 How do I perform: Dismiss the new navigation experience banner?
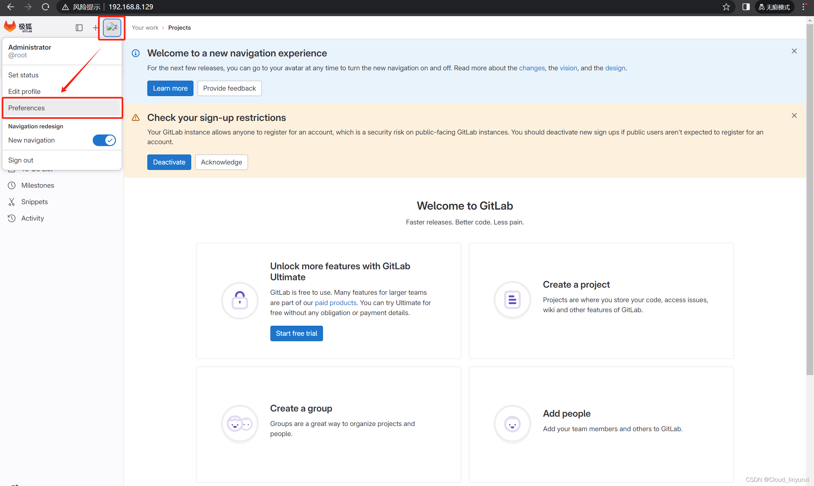(794, 51)
